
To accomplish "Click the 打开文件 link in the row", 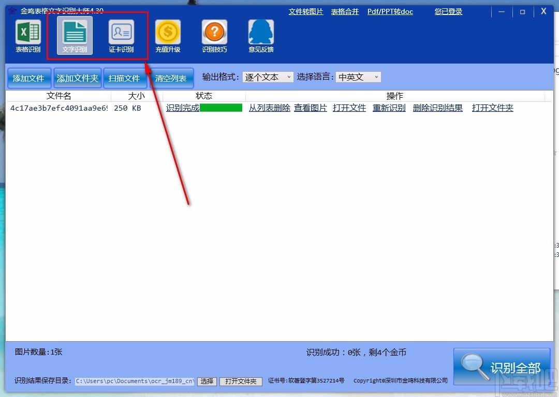I will 349,108.
